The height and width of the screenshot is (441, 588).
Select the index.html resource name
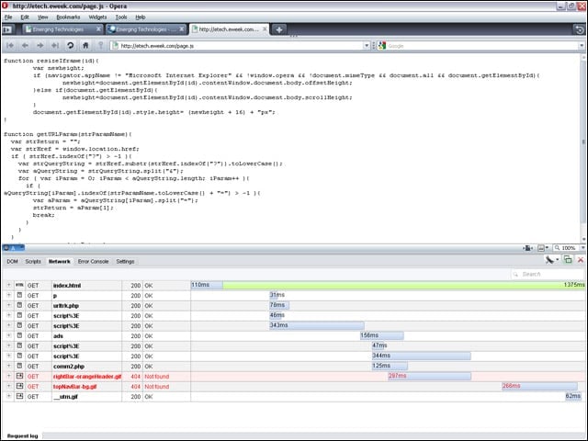[67, 286]
